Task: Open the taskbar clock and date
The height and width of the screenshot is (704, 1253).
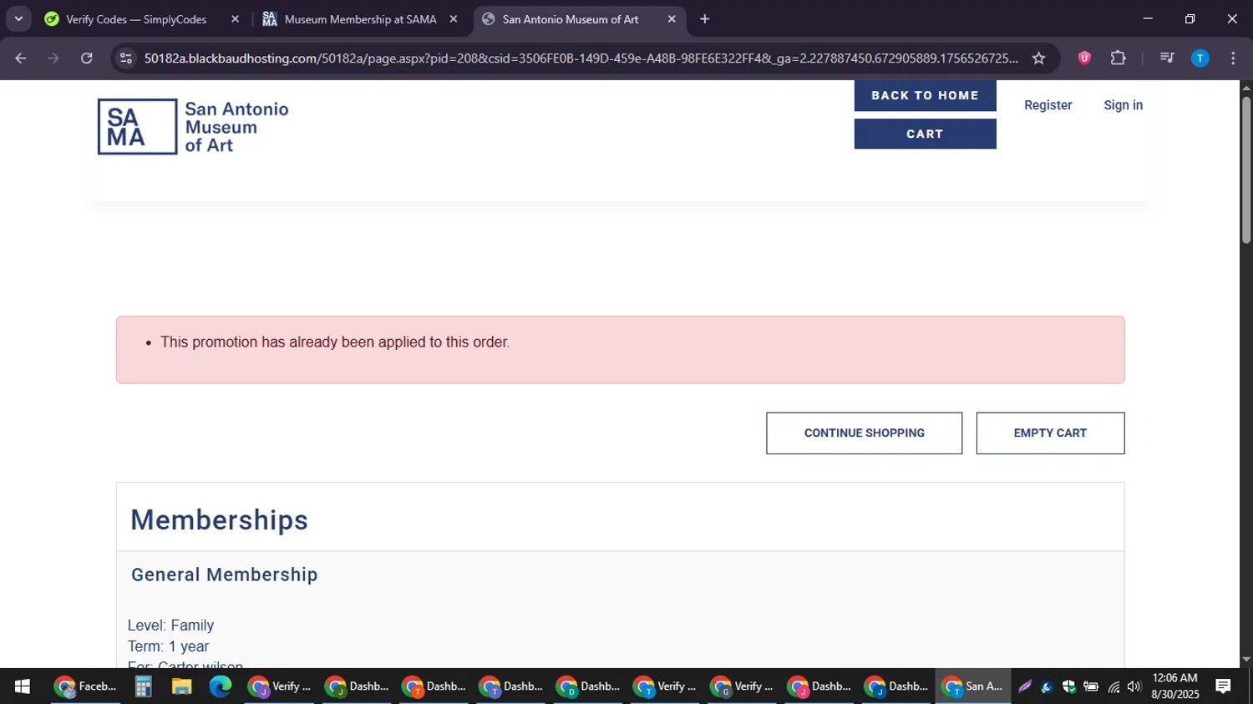Action: tap(1174, 686)
